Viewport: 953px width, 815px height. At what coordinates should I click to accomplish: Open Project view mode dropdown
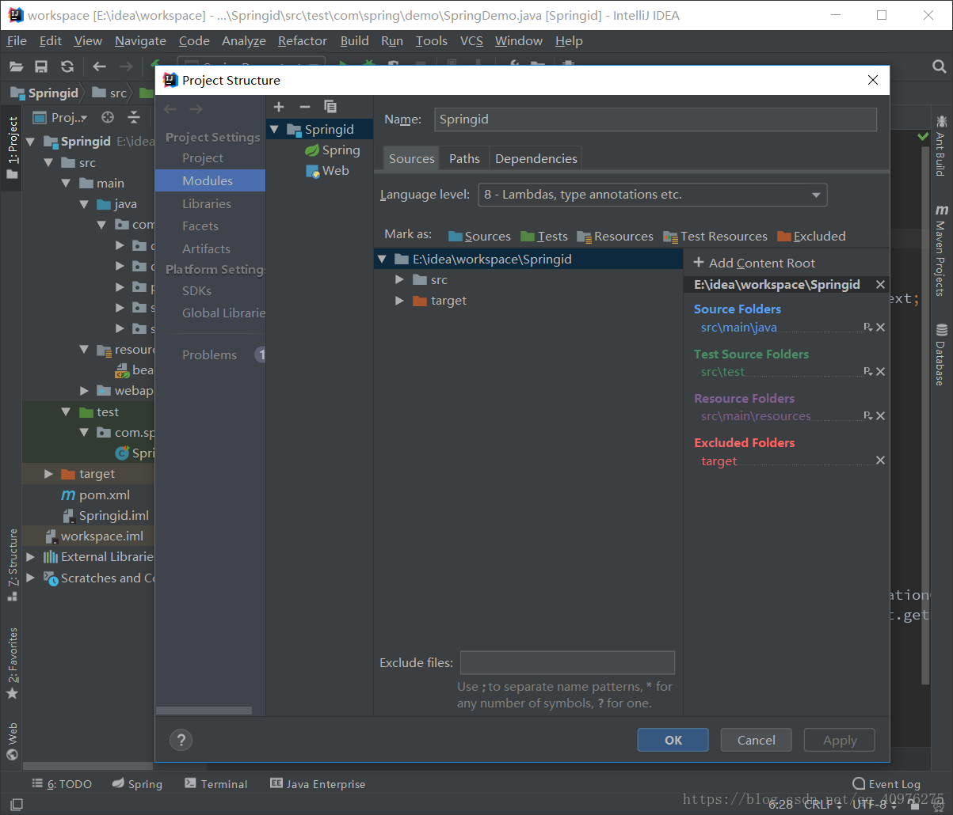[x=62, y=117]
